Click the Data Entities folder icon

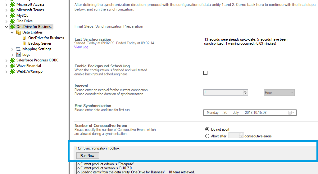(x=18, y=32)
